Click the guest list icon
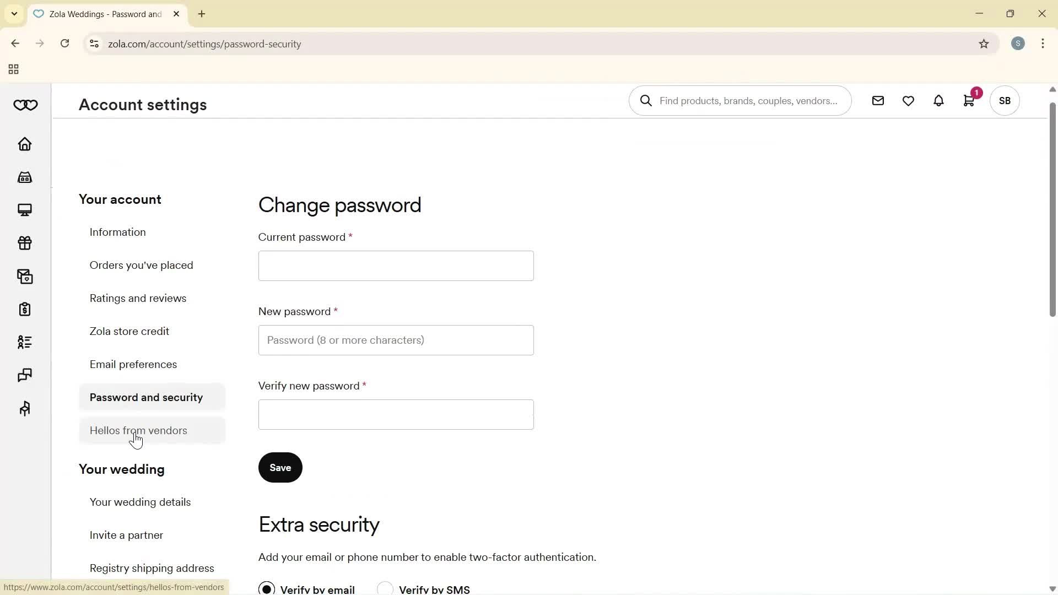 tap(25, 342)
